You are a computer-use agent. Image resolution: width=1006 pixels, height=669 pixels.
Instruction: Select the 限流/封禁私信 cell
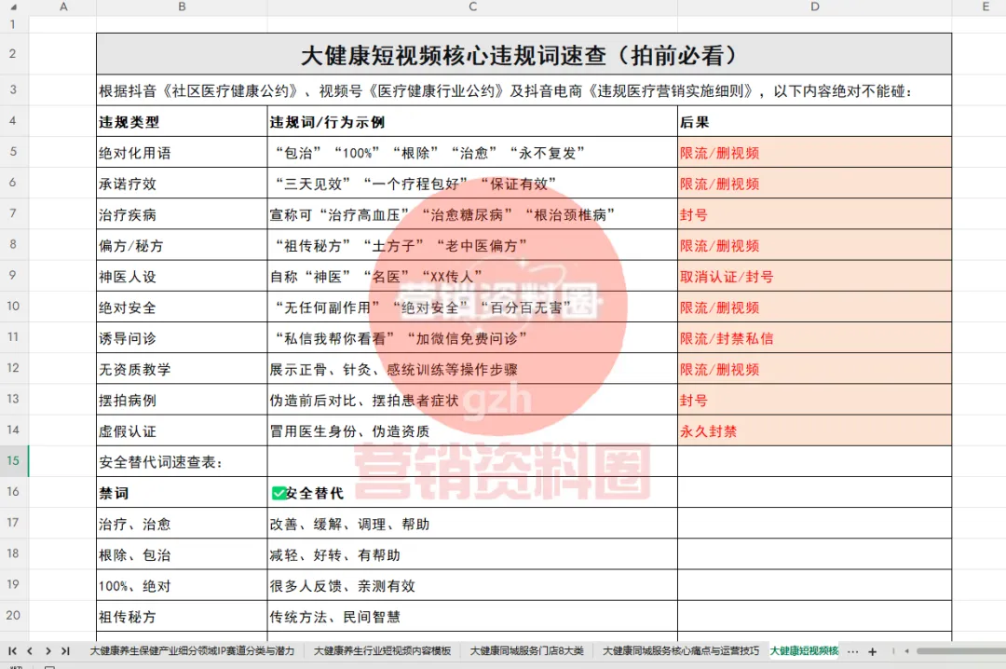(815, 337)
